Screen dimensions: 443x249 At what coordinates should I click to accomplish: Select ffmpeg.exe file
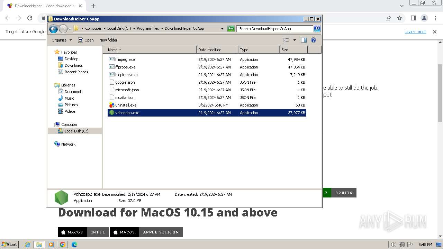click(x=207, y=59)
